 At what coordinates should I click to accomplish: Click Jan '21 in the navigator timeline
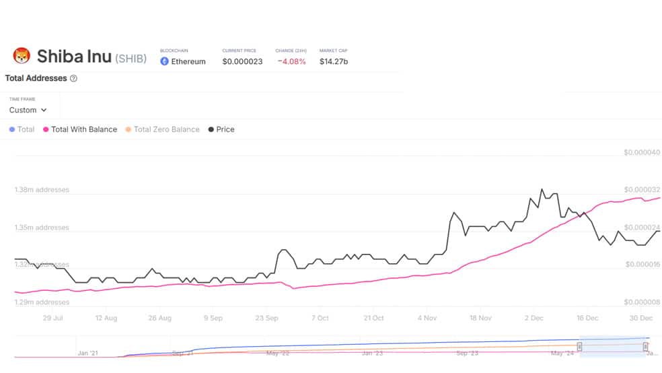[x=88, y=353]
